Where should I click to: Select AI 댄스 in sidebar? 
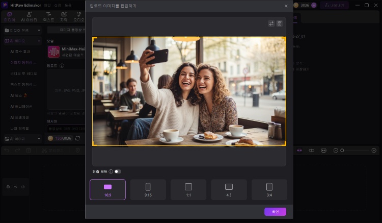click(x=18, y=95)
